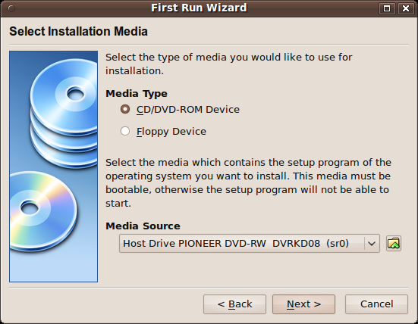418x324 pixels.
Task: Click the rainbow-colored disc image
Action: coord(42,212)
